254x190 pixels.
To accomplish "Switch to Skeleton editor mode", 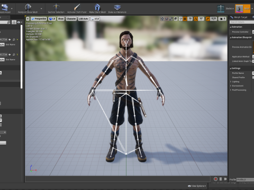I will 225,8.
